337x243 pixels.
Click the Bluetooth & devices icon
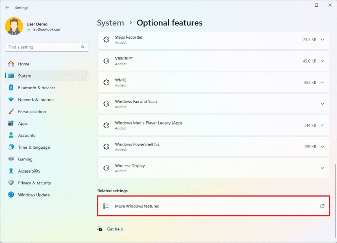pyautogui.click(x=11, y=88)
